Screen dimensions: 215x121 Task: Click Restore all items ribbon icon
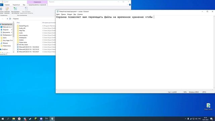15,10
